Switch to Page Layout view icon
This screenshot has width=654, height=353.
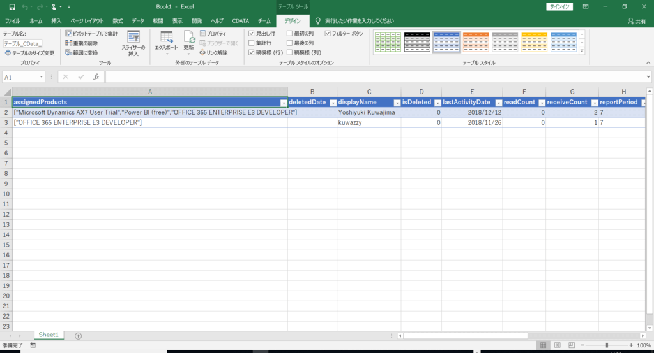coord(557,345)
